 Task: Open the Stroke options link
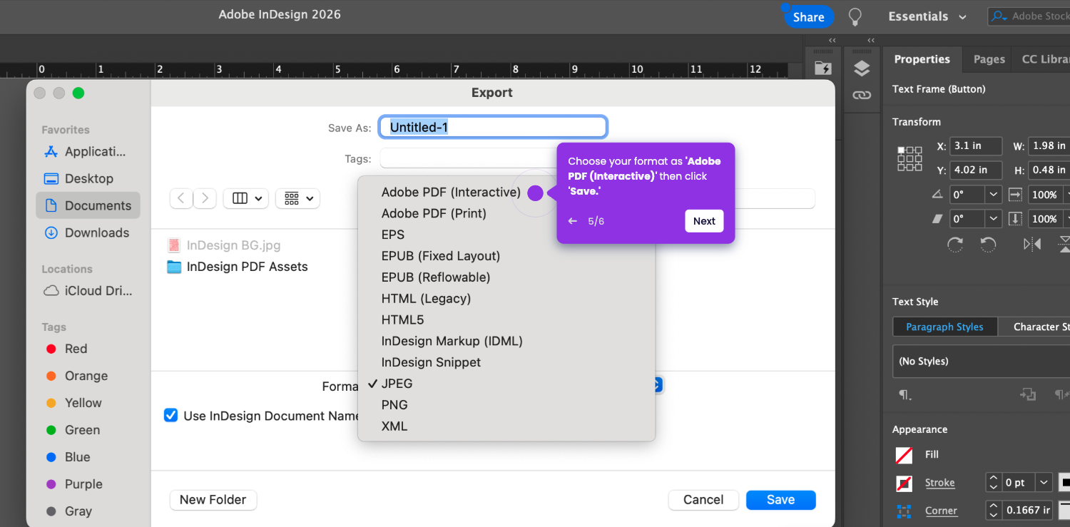point(939,483)
